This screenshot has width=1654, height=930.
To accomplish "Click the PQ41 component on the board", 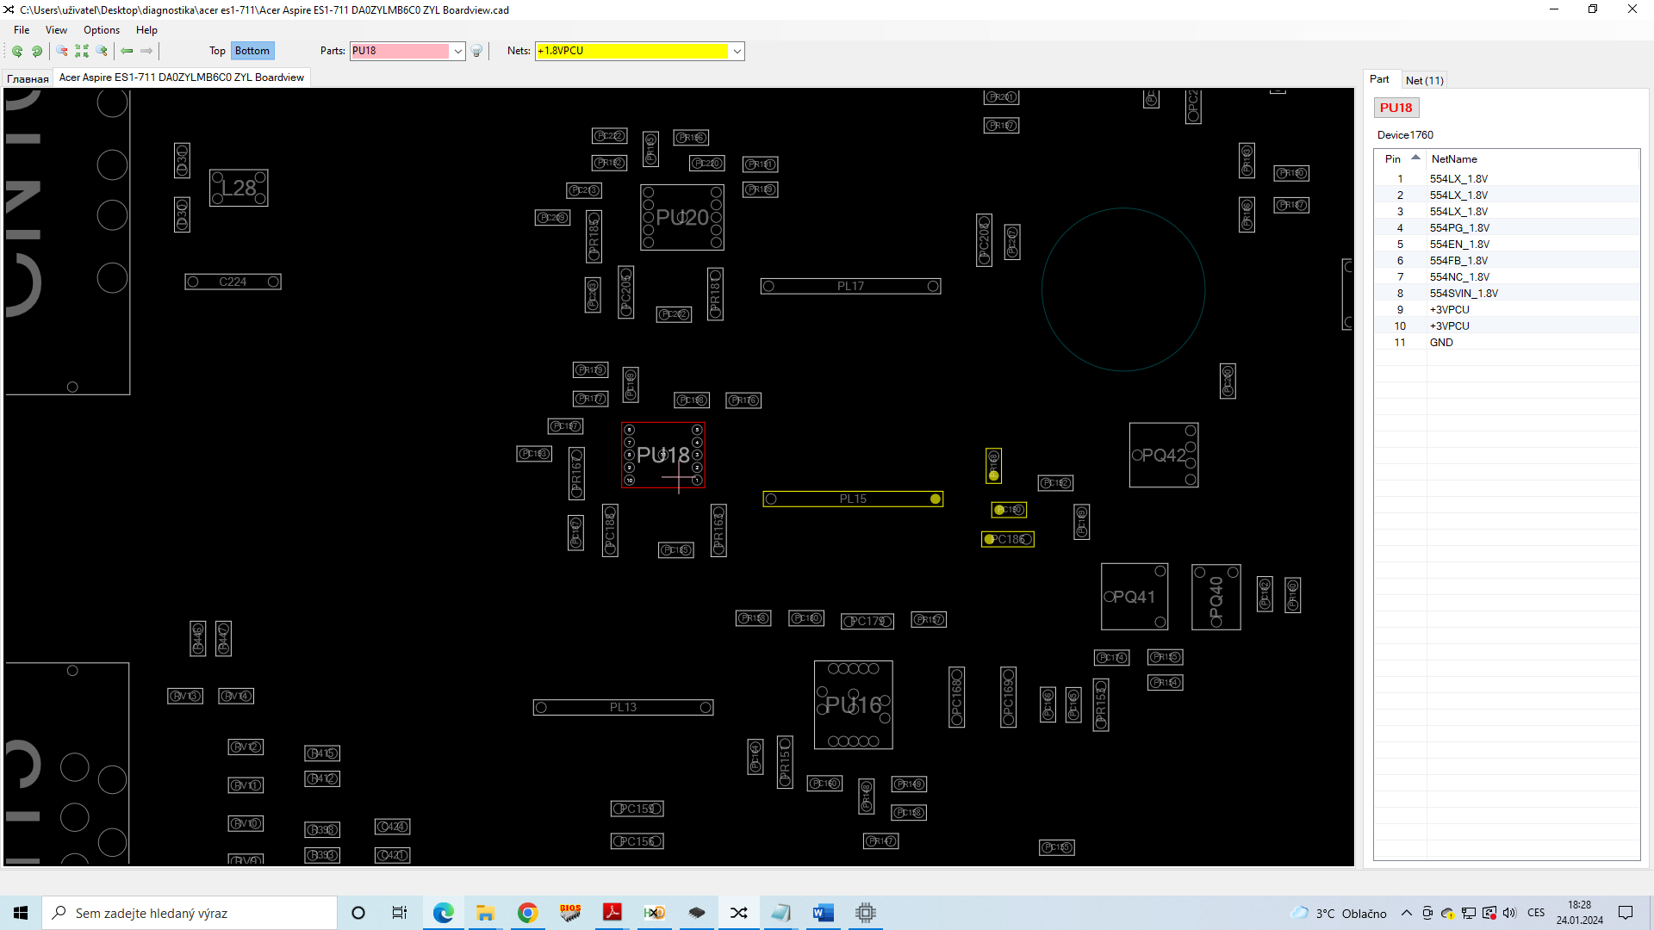I will pyautogui.click(x=1135, y=597).
